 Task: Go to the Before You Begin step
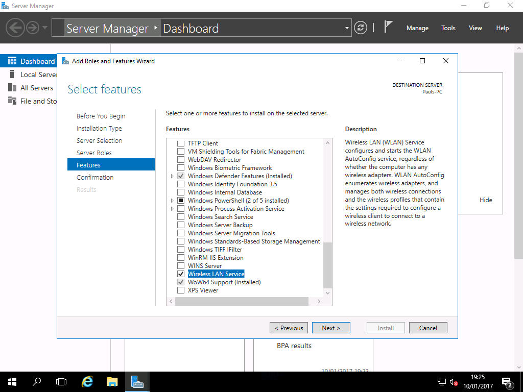coord(101,116)
